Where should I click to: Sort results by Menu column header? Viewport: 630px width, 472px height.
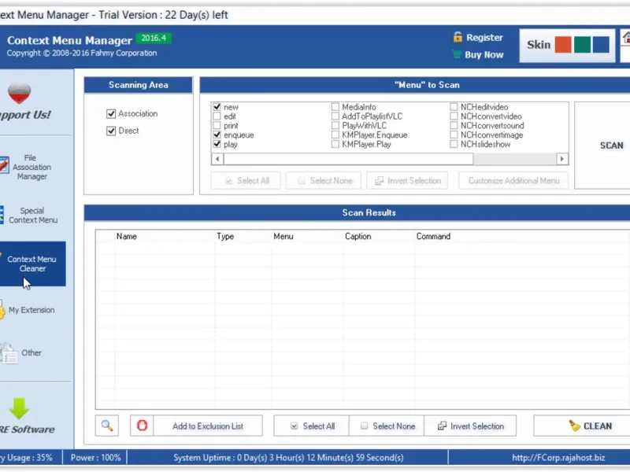(283, 237)
